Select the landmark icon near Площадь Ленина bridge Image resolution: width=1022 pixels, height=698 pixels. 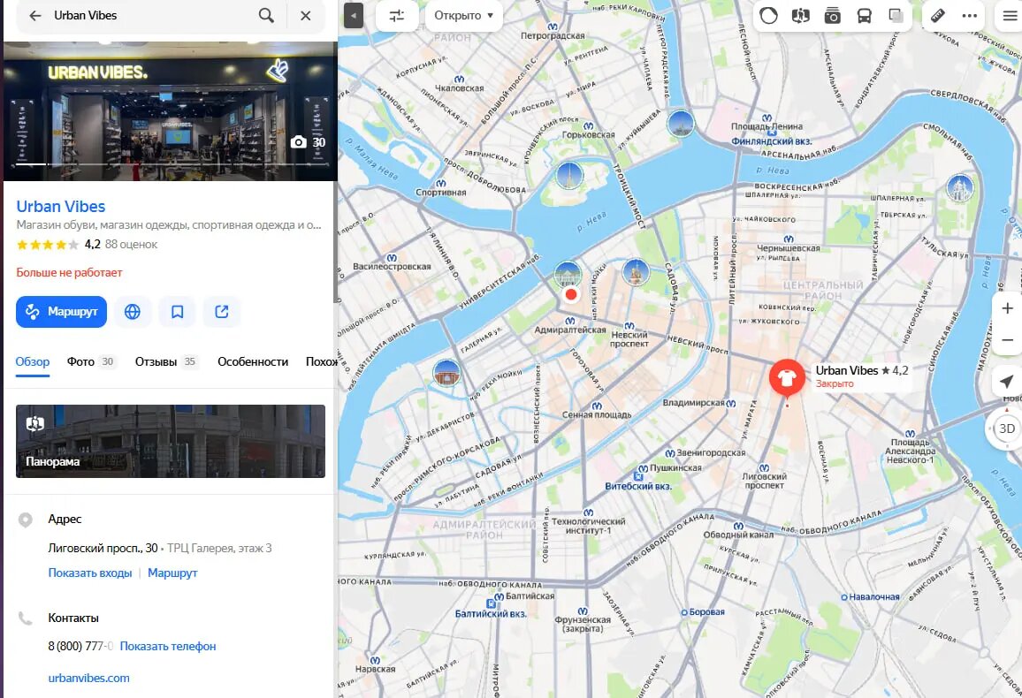click(x=681, y=123)
